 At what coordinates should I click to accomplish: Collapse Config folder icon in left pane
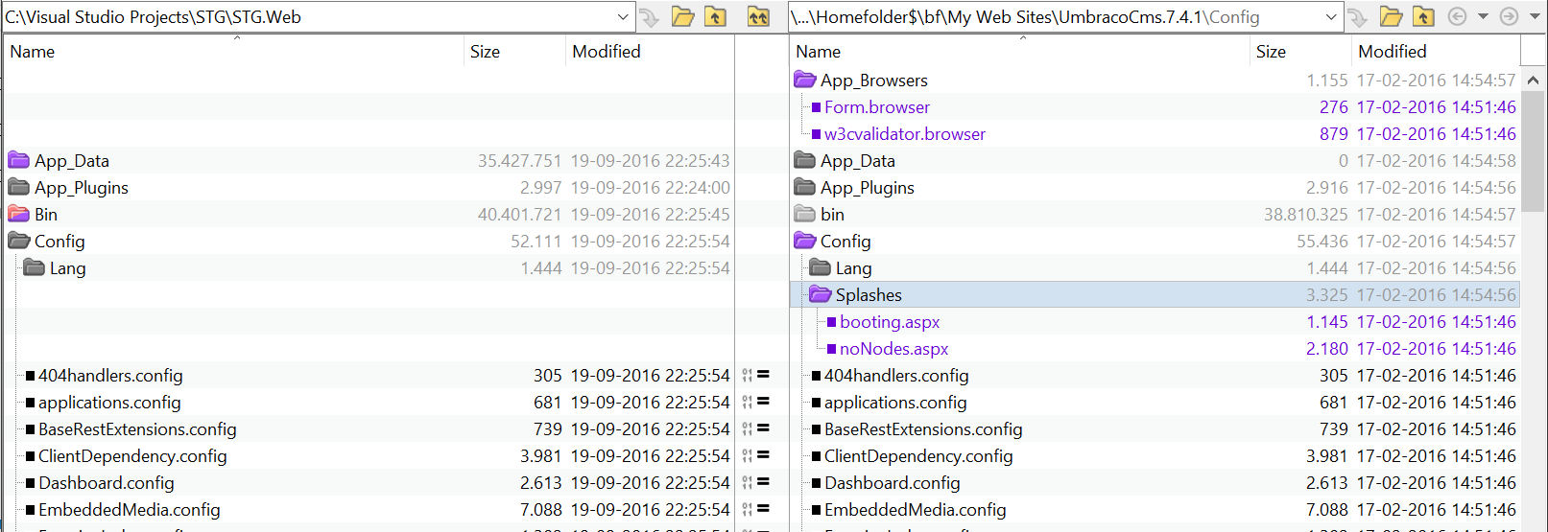19,241
